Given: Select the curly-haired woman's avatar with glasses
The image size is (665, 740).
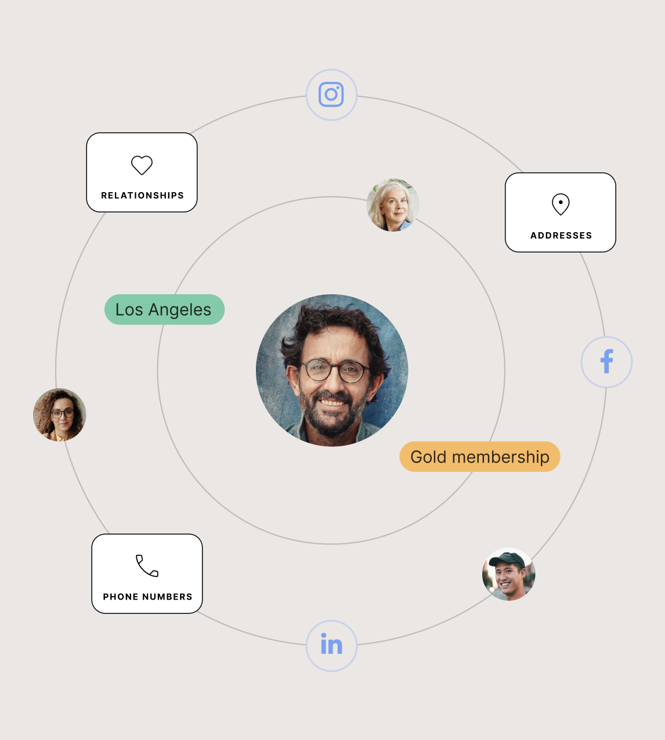Looking at the screenshot, I should (x=60, y=415).
